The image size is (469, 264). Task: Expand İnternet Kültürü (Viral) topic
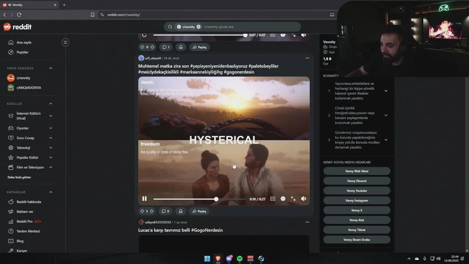pos(51,116)
